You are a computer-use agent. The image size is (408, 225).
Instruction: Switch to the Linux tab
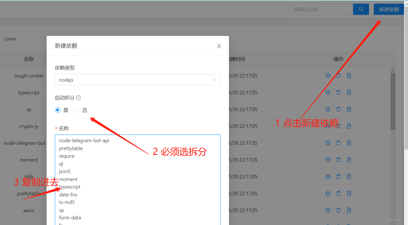click(10, 39)
